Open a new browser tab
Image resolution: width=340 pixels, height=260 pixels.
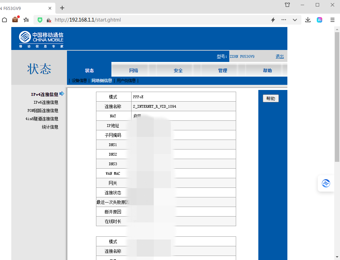[62, 8]
